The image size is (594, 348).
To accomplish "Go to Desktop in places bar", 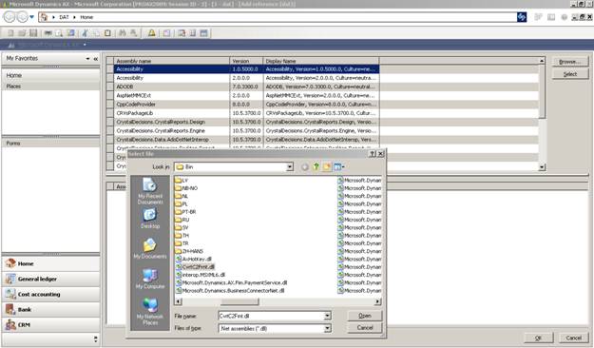I will pyautogui.click(x=150, y=219).
